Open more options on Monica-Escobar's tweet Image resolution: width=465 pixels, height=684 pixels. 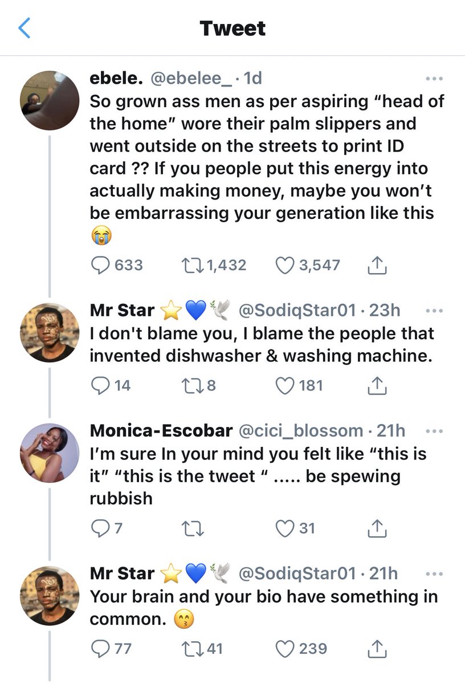[x=434, y=431]
